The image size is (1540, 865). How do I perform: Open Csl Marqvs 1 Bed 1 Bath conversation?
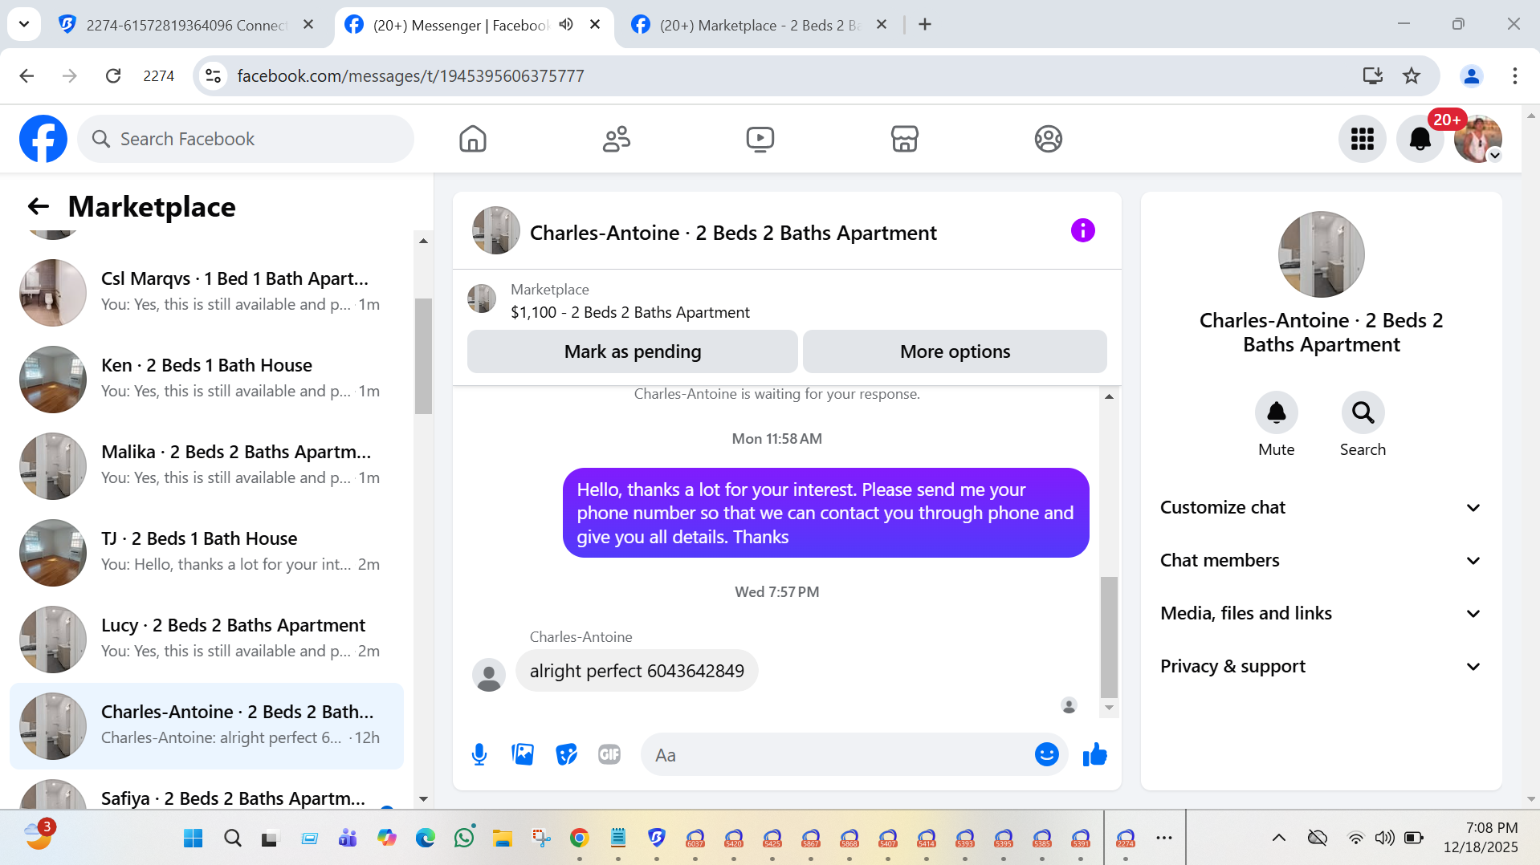tap(206, 292)
